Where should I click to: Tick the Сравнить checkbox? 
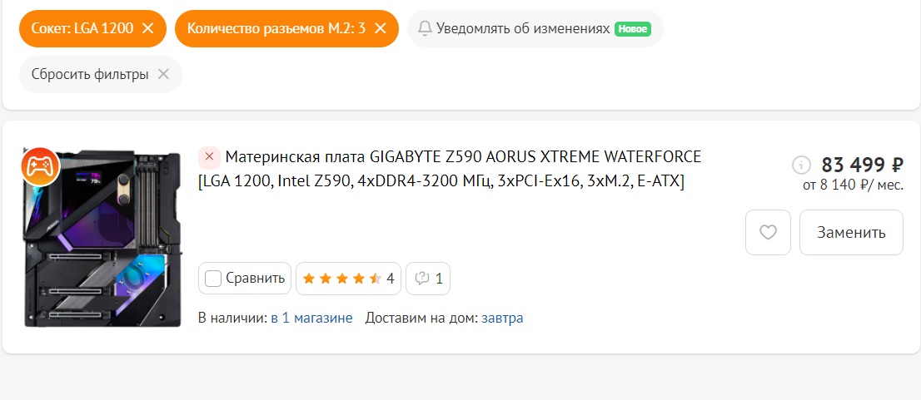coord(212,279)
